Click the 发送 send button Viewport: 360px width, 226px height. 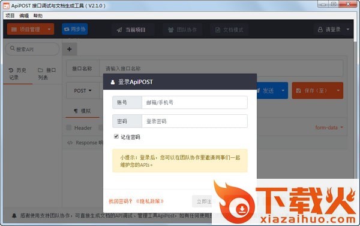point(268,91)
